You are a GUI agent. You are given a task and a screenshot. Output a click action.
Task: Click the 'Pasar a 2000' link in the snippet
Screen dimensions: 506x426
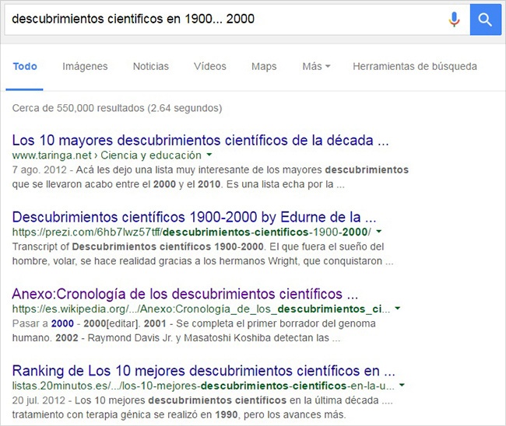(x=43, y=323)
